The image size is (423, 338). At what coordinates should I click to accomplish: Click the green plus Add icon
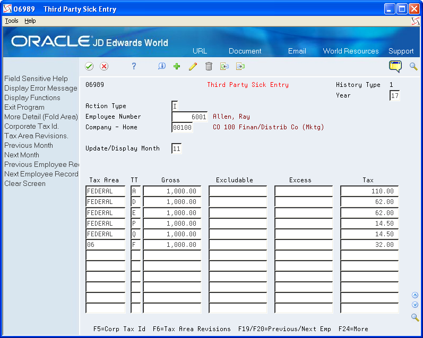click(x=177, y=66)
